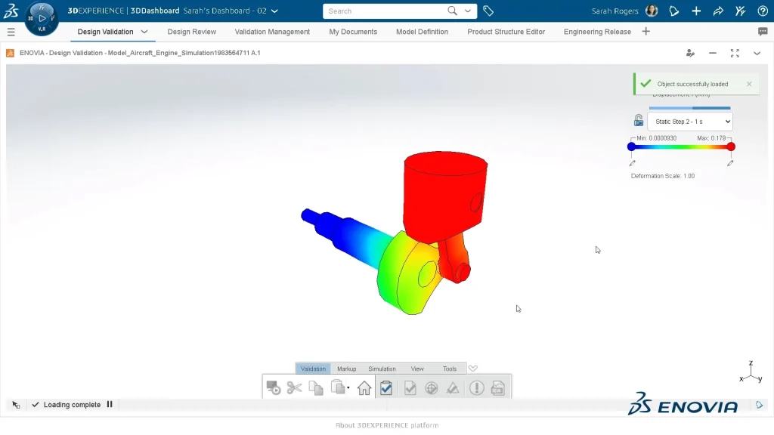Click the home view icon in the toolbar
Viewport: 774px width, 435px height.
click(x=364, y=388)
